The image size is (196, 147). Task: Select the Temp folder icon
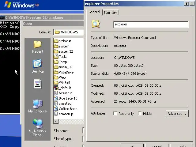[56, 62]
